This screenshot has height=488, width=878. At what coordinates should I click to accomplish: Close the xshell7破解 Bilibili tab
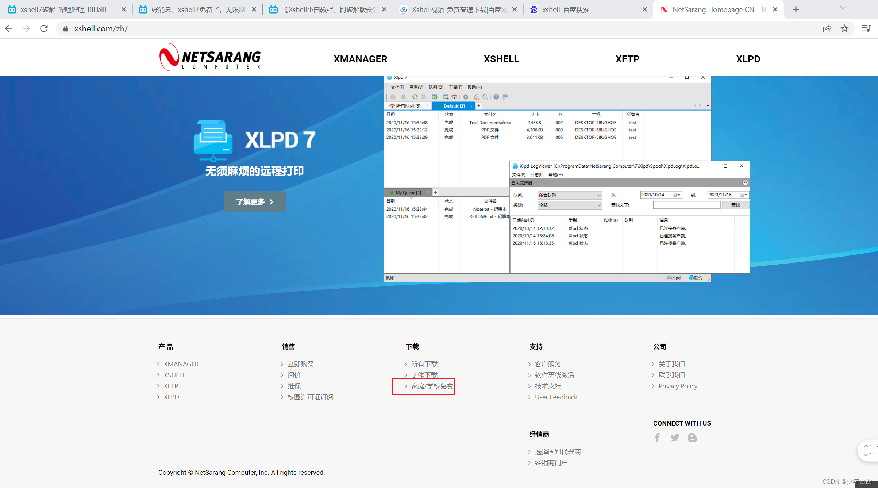coord(124,9)
